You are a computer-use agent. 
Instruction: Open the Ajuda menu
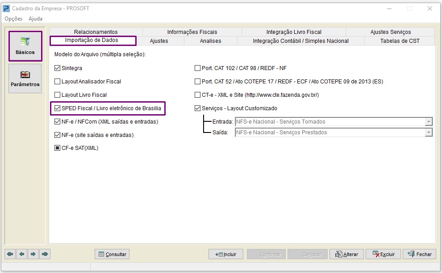click(36, 19)
